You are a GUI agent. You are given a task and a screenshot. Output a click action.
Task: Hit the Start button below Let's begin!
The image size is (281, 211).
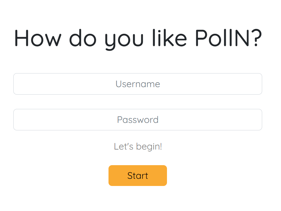point(138,175)
